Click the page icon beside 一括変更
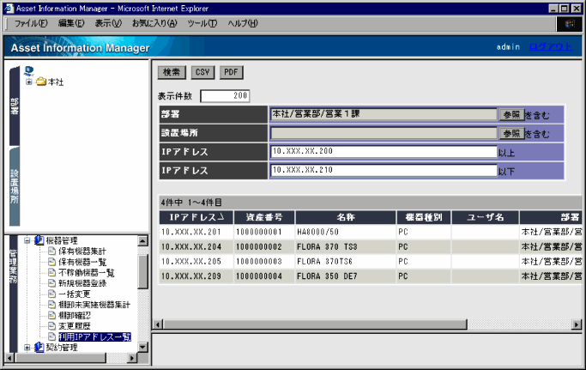The width and height of the screenshot is (586, 370). (52, 294)
